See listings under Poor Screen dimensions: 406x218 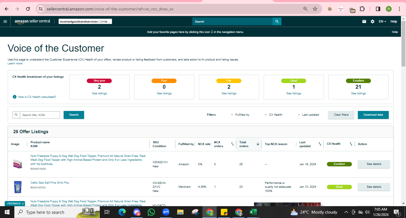click(164, 93)
